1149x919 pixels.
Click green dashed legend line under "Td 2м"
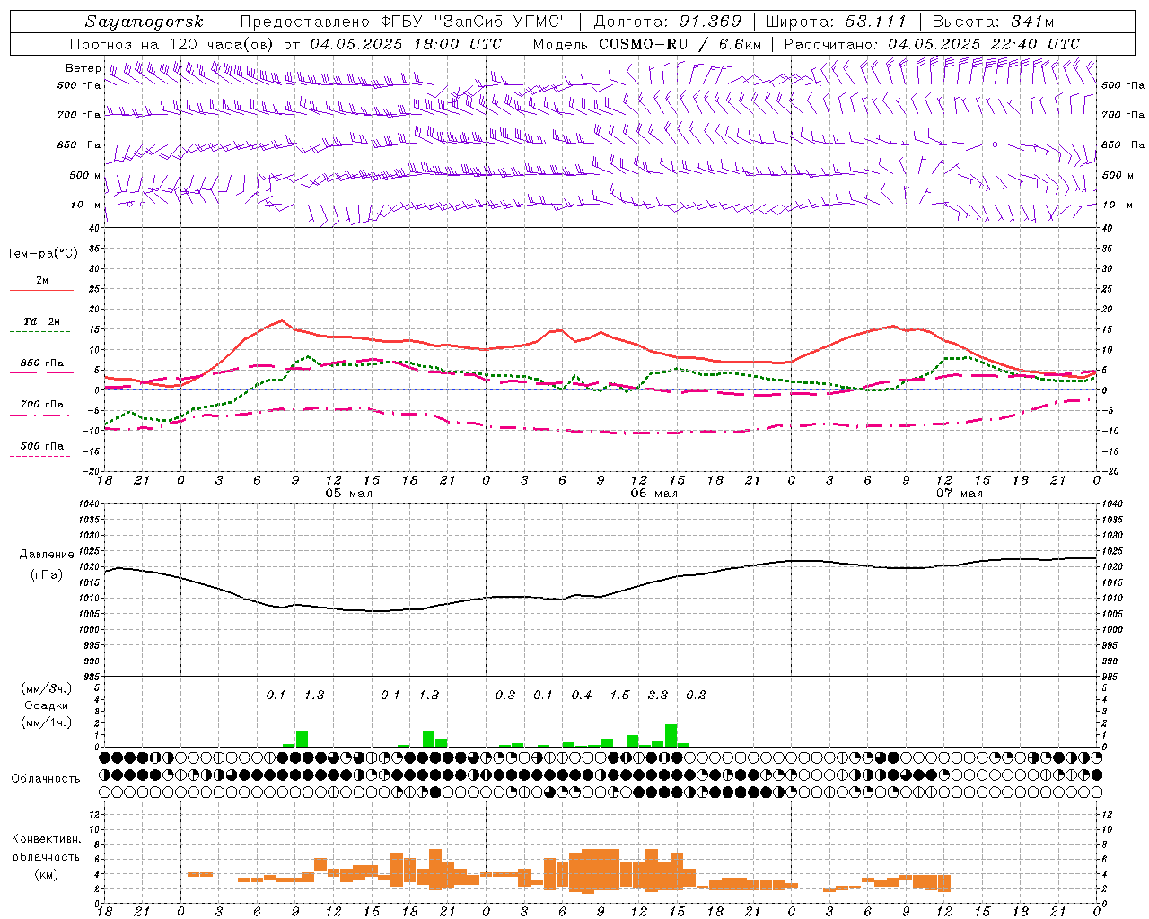pyautogui.click(x=39, y=331)
